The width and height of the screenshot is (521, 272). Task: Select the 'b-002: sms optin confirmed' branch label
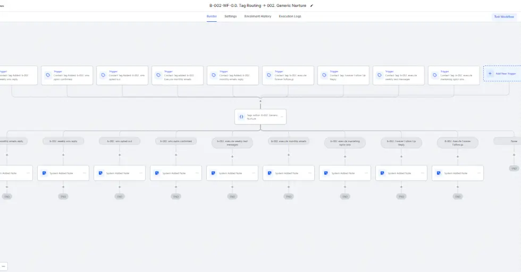(176, 141)
